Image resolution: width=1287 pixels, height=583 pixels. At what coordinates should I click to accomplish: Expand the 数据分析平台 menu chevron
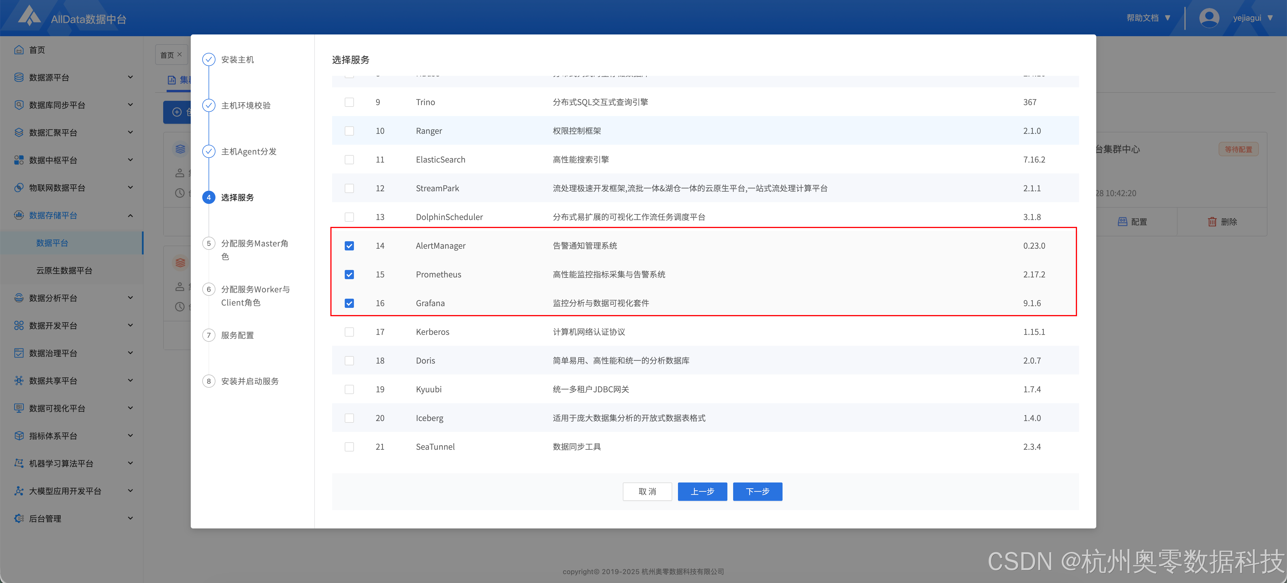pos(130,298)
